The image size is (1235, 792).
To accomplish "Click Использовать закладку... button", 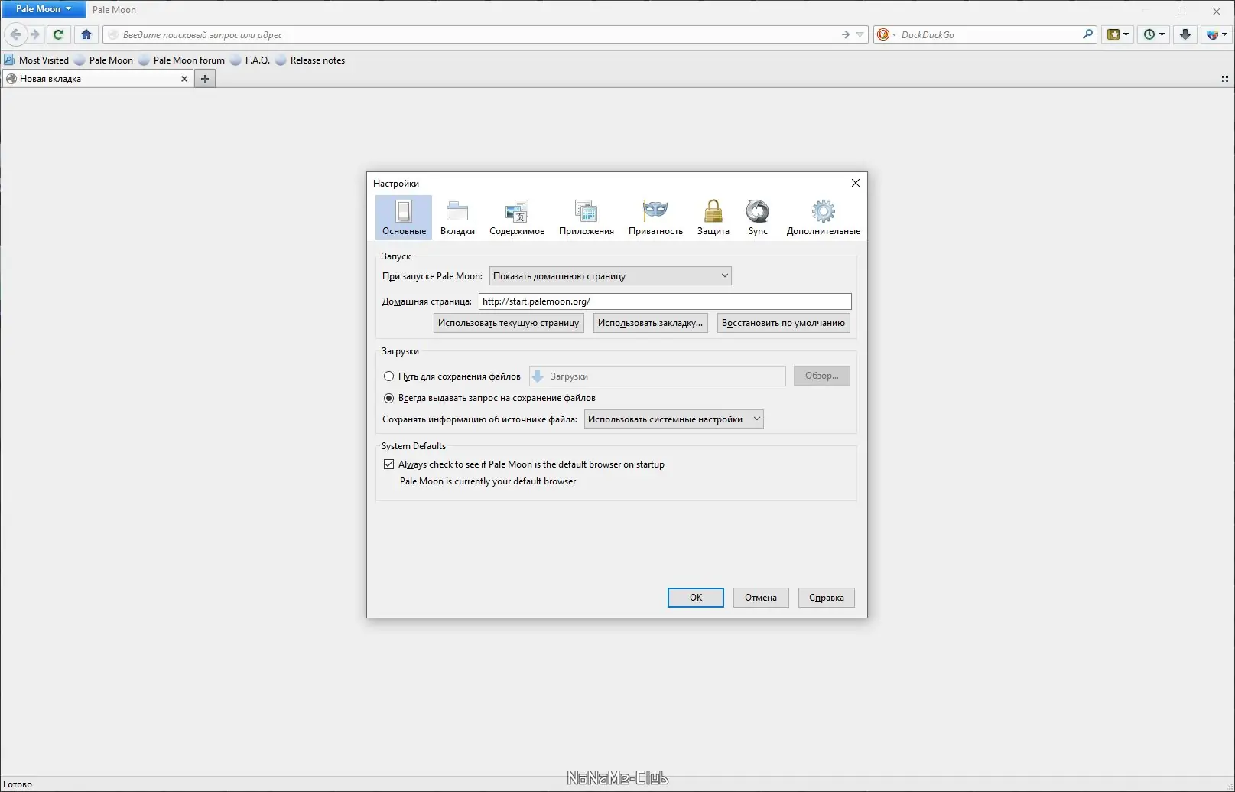I will (x=650, y=323).
